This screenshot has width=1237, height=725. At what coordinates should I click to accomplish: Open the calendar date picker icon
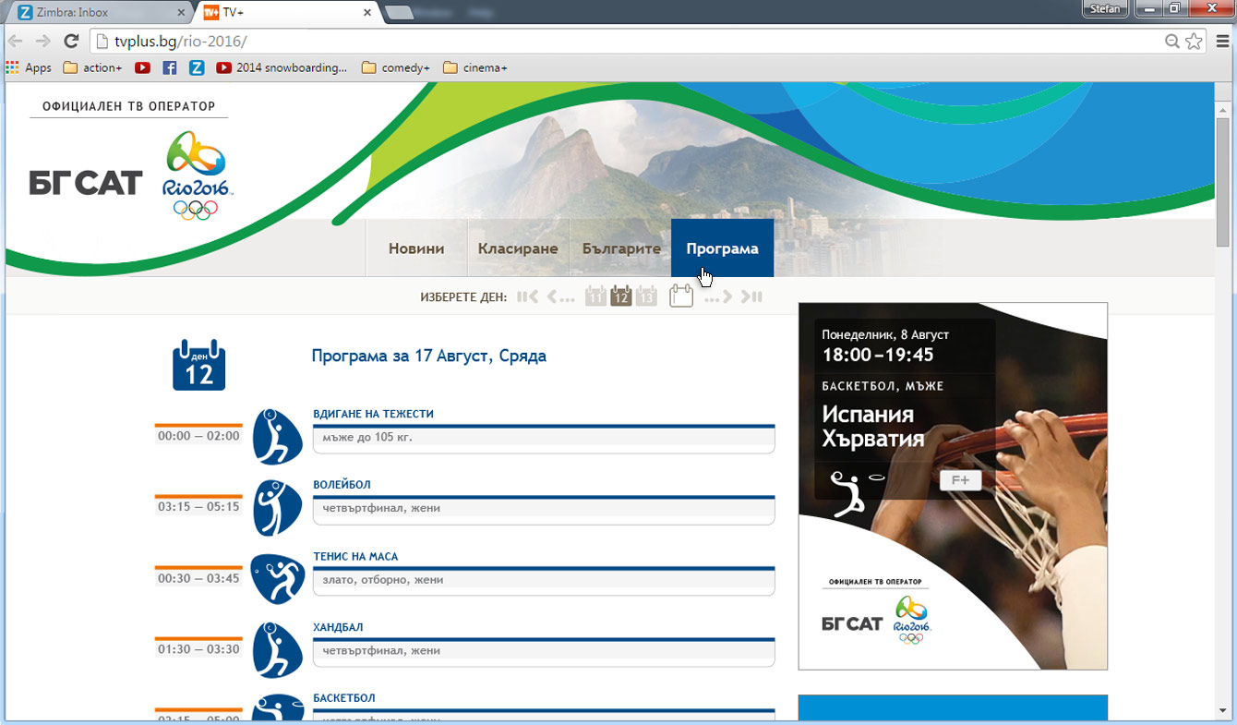681,296
